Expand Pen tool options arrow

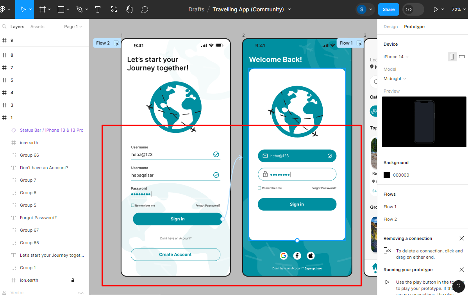[x=87, y=9]
